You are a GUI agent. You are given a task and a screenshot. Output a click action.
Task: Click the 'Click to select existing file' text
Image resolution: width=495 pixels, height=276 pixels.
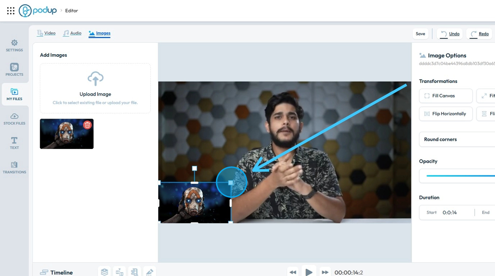point(95,103)
